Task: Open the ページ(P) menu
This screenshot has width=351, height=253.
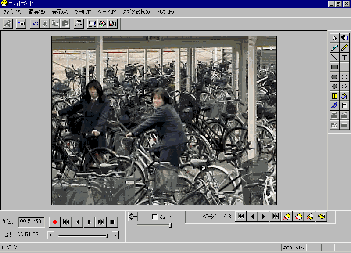Action: click(107, 12)
